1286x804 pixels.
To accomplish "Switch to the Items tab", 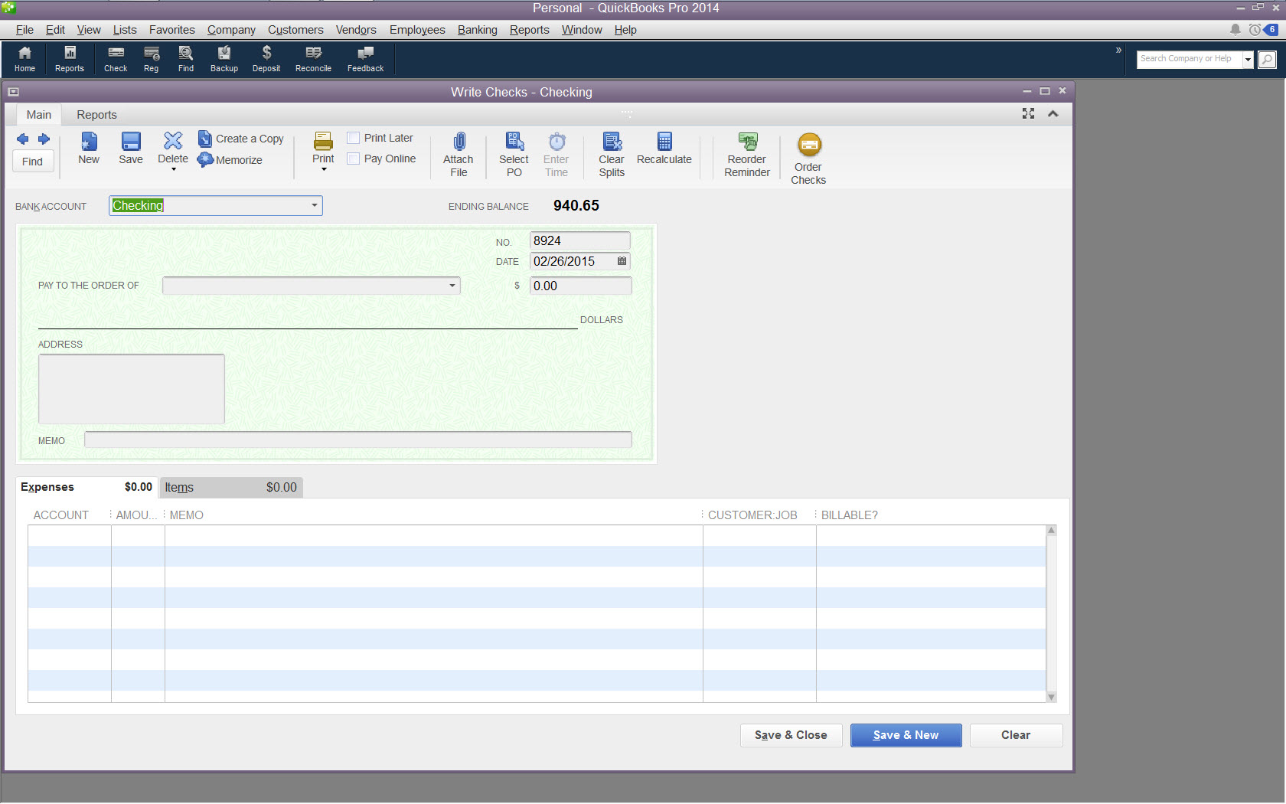I will point(231,487).
